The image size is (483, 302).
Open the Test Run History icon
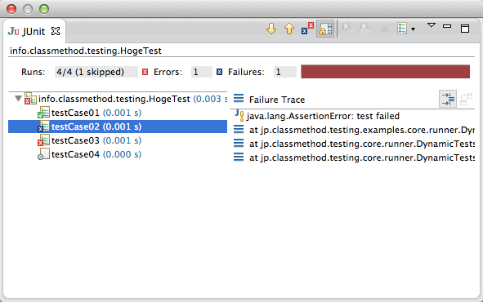(402, 29)
